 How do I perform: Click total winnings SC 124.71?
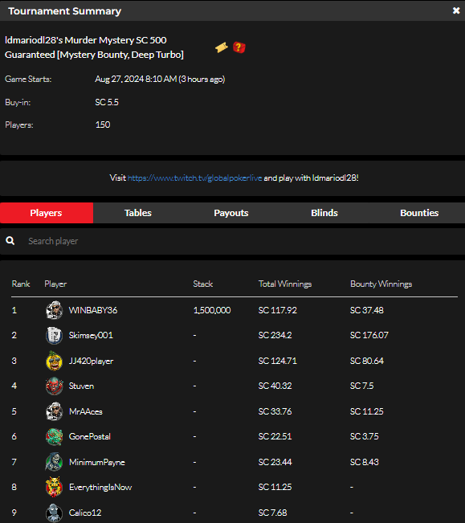pyautogui.click(x=277, y=361)
